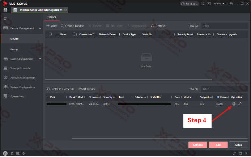Switch to the Device tab
251x157 pixels.
coord(52,17)
